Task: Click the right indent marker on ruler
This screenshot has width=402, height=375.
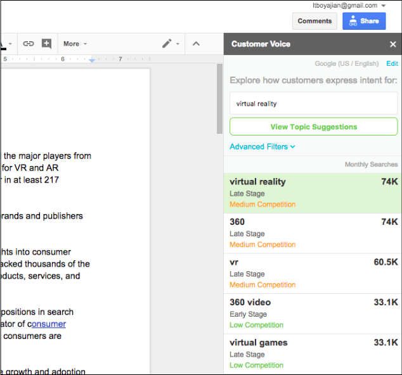Action: pos(92,60)
